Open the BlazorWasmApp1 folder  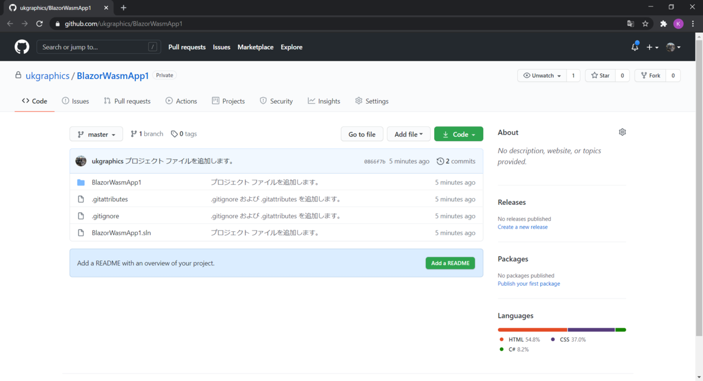click(117, 183)
